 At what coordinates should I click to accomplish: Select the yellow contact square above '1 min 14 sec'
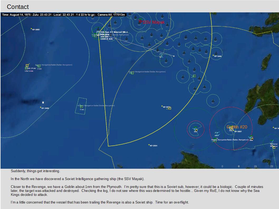(27, 65)
